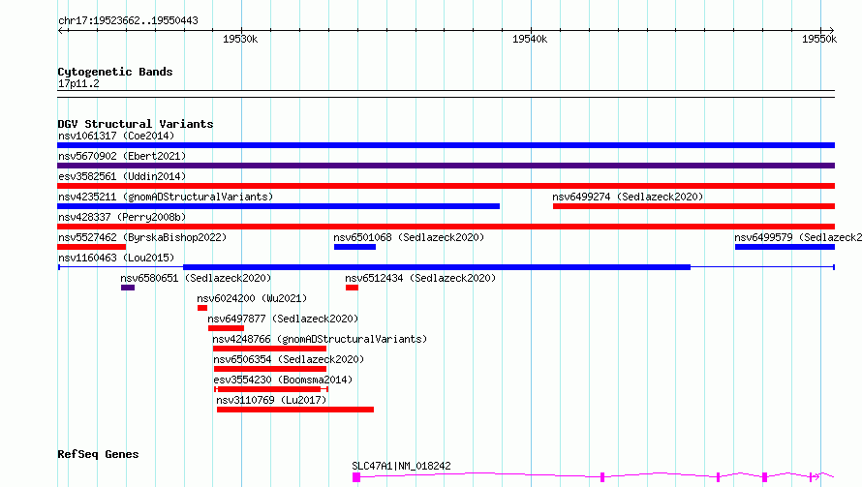Select the red nsv3110769 variant bar
The width and height of the screenshot is (862, 487).
click(295, 410)
